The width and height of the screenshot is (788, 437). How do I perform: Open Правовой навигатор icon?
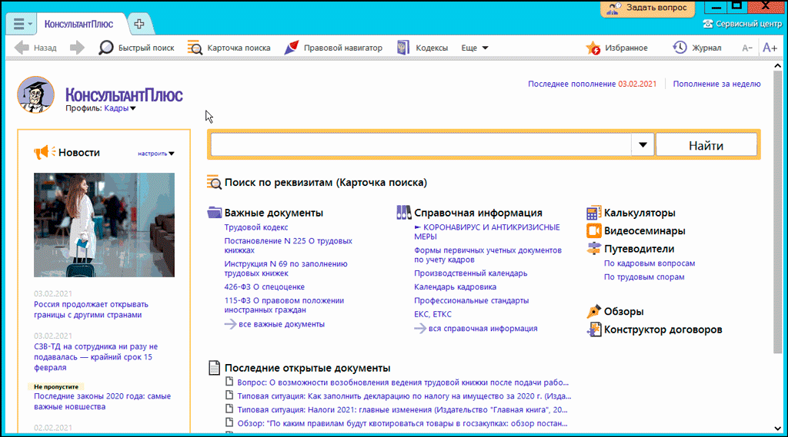(292, 48)
